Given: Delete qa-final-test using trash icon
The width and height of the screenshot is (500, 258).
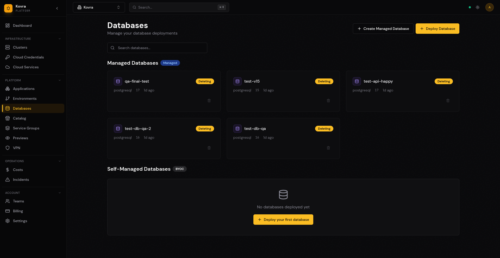Looking at the screenshot, I should pyautogui.click(x=209, y=101).
